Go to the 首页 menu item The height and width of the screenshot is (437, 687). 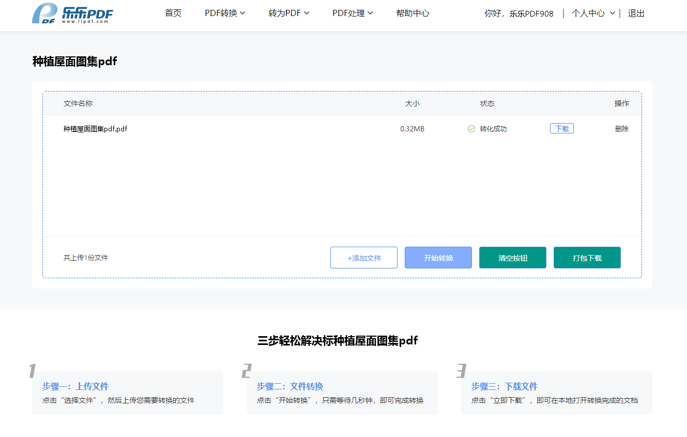(x=173, y=13)
